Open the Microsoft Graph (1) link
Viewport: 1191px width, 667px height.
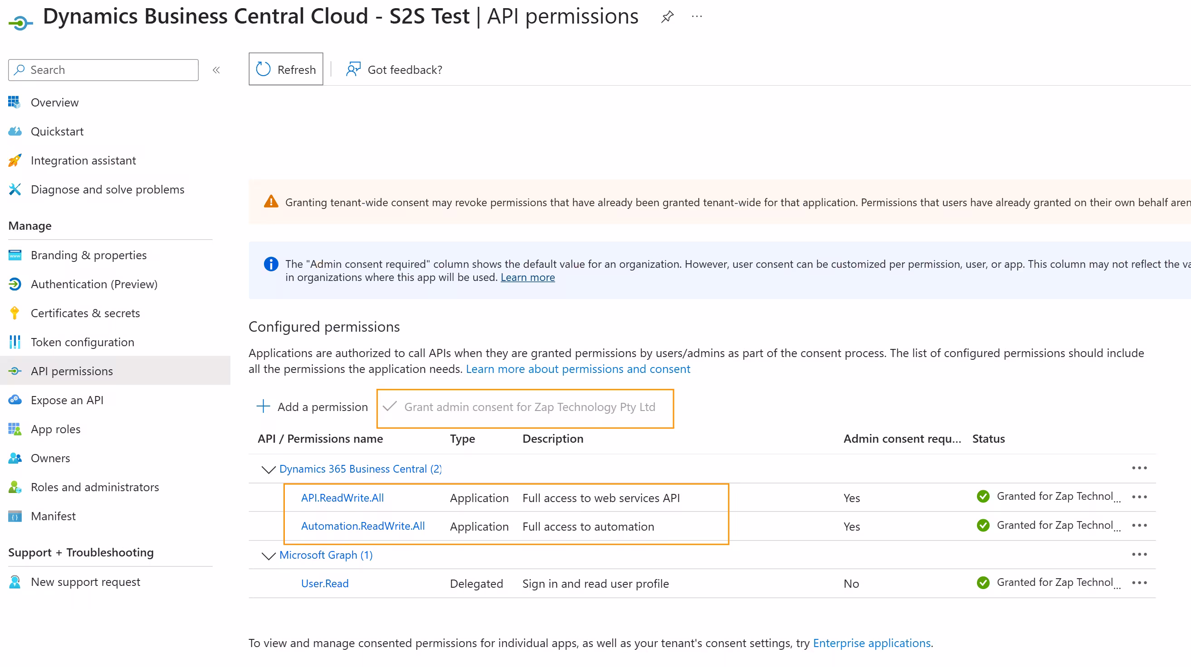point(326,555)
